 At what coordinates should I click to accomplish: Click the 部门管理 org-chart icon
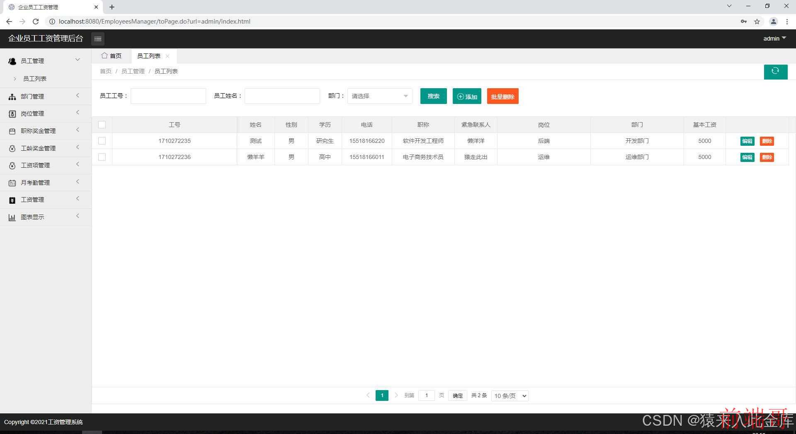point(12,97)
